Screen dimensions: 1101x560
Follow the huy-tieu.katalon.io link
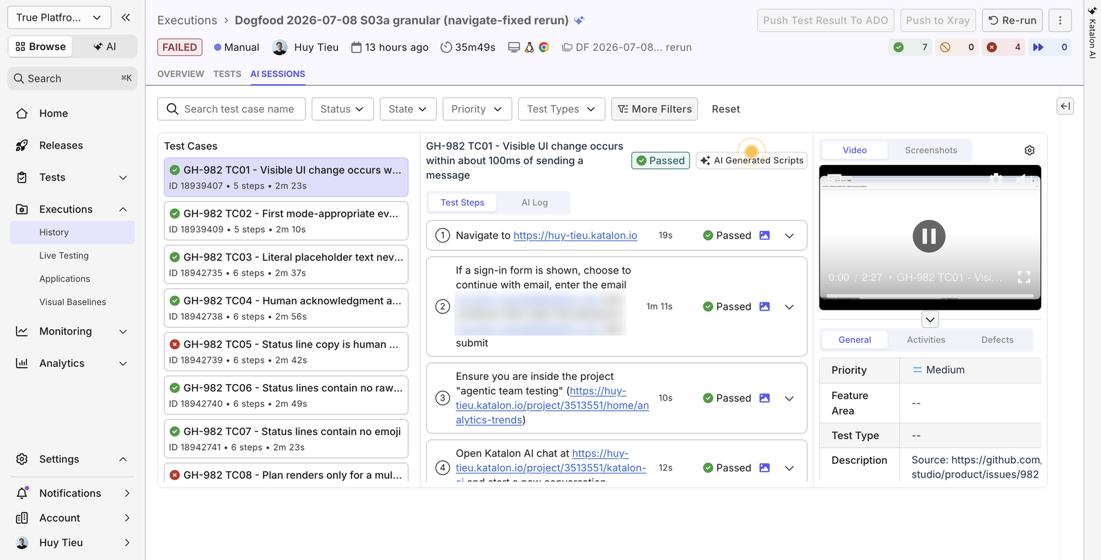(x=575, y=236)
